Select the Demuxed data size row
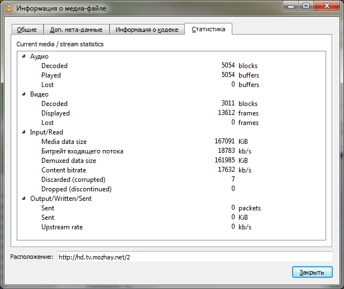This screenshot has width=344, height=289. tap(171, 161)
